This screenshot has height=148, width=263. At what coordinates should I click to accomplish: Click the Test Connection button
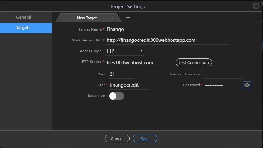[x=194, y=62]
